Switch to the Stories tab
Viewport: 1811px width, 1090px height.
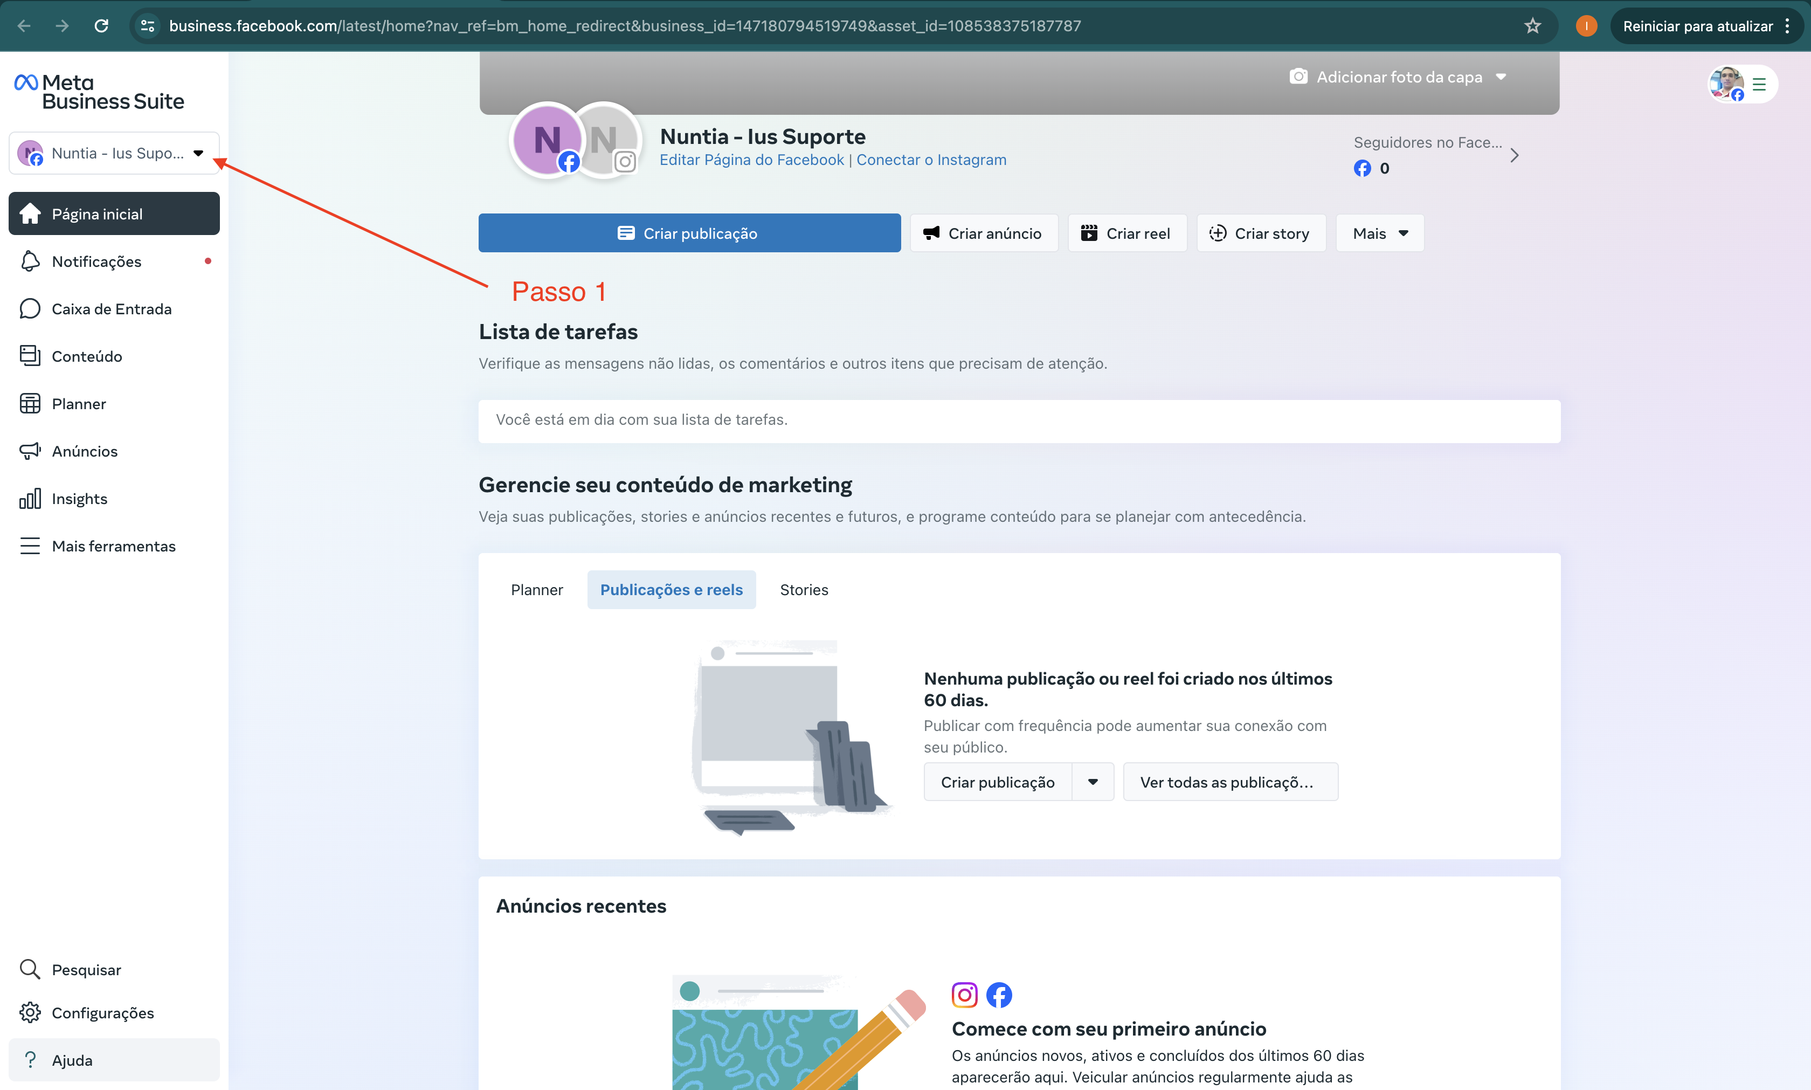(x=804, y=590)
